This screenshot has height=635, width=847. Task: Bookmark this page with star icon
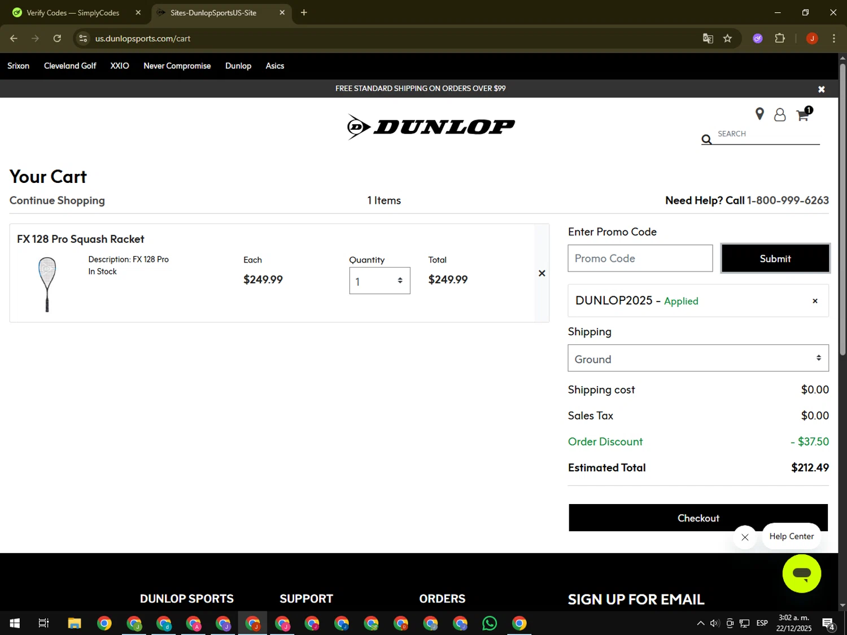[x=727, y=38]
